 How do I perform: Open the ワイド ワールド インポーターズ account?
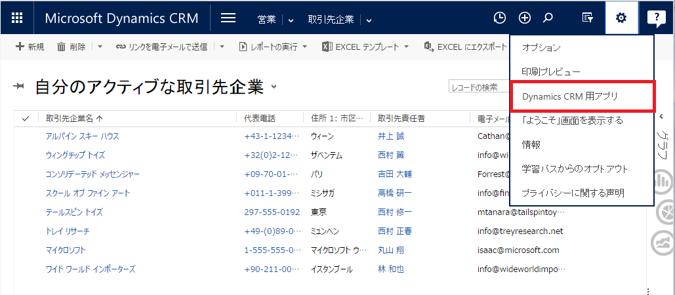pyautogui.click(x=91, y=269)
